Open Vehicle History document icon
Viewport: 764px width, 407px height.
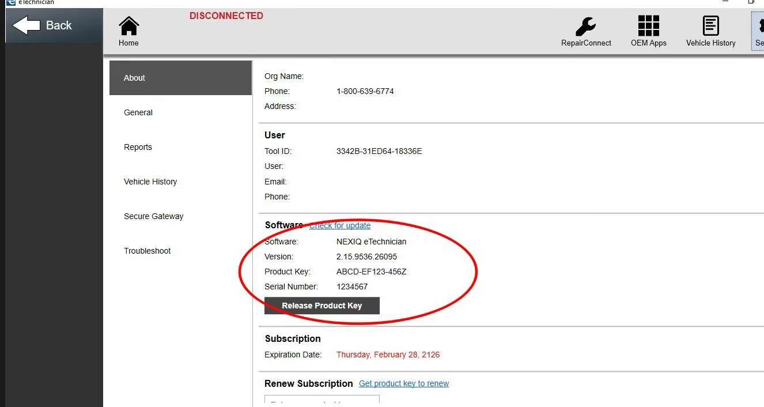pos(710,32)
